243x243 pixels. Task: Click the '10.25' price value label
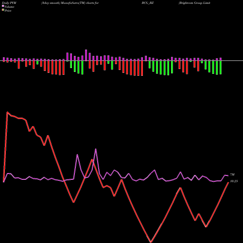(x=234, y=181)
